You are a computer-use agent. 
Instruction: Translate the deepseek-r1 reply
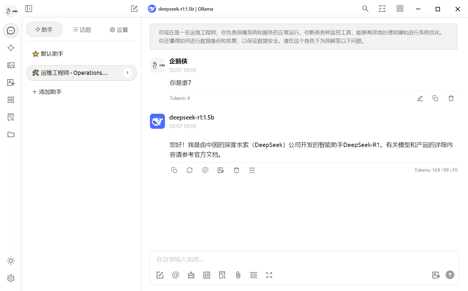coord(221,170)
